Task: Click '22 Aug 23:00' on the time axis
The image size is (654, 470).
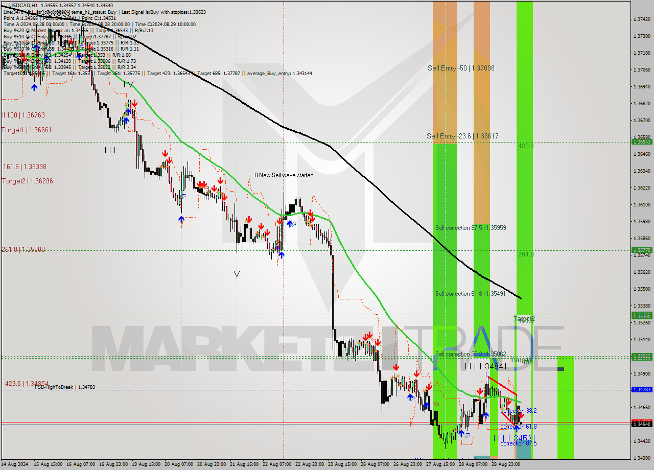Action: point(310,464)
